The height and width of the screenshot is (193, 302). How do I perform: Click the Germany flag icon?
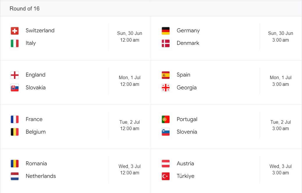pos(166,31)
